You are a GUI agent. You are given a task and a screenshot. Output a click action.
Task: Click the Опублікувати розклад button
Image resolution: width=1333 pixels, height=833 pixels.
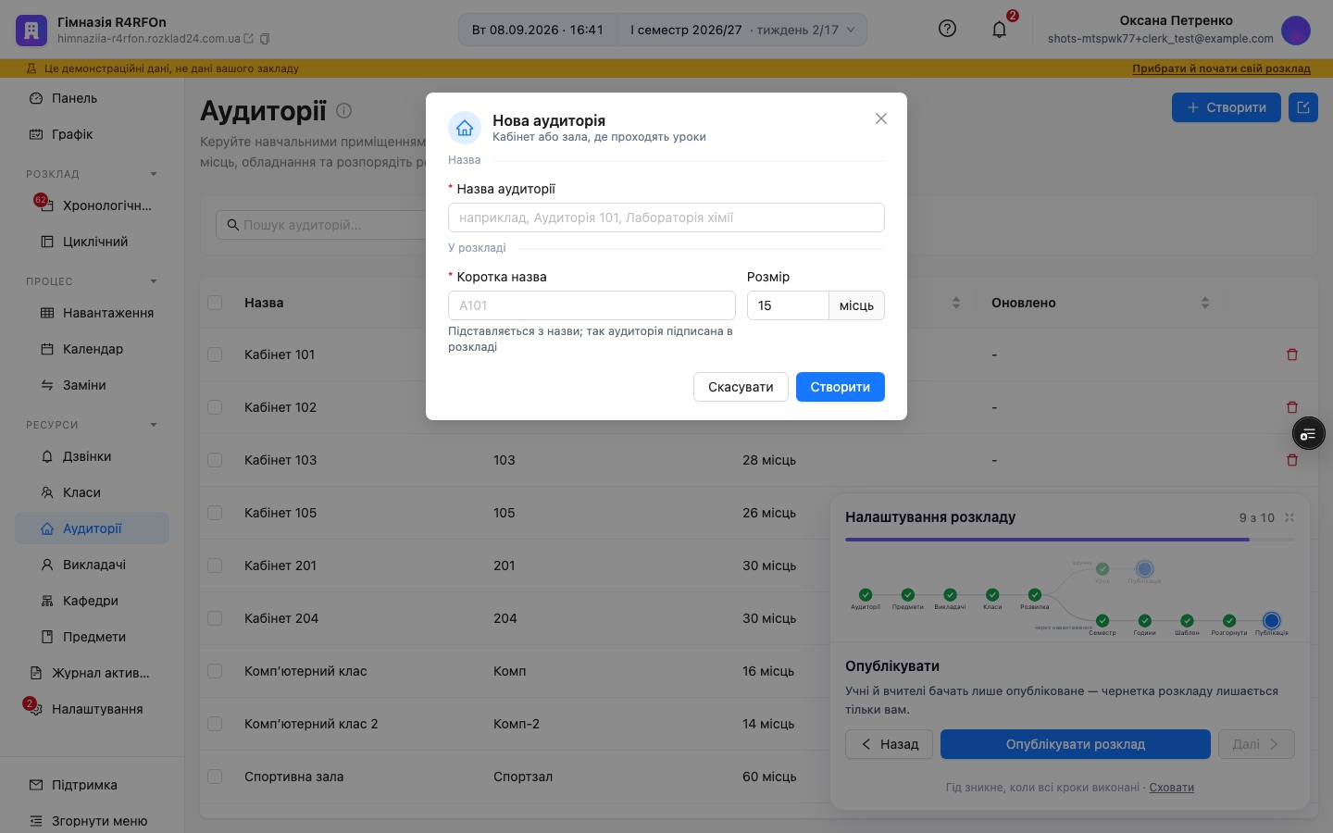1076,744
